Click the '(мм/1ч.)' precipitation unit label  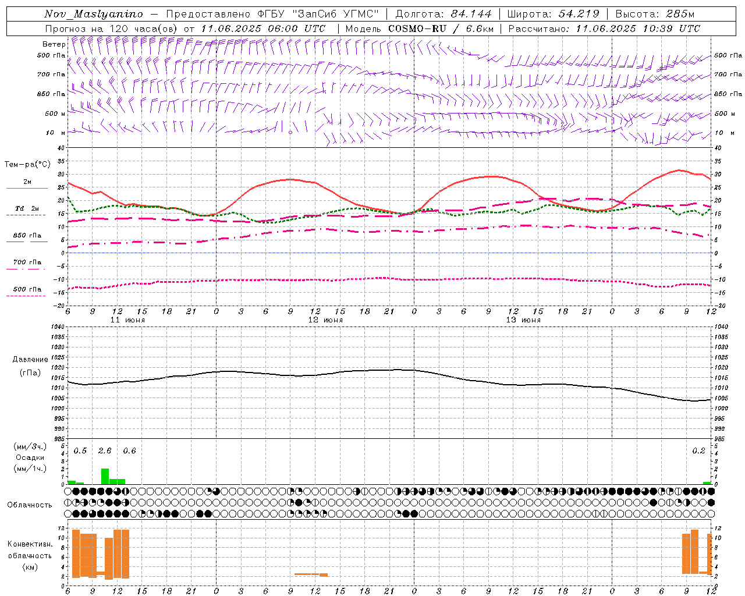29,469
